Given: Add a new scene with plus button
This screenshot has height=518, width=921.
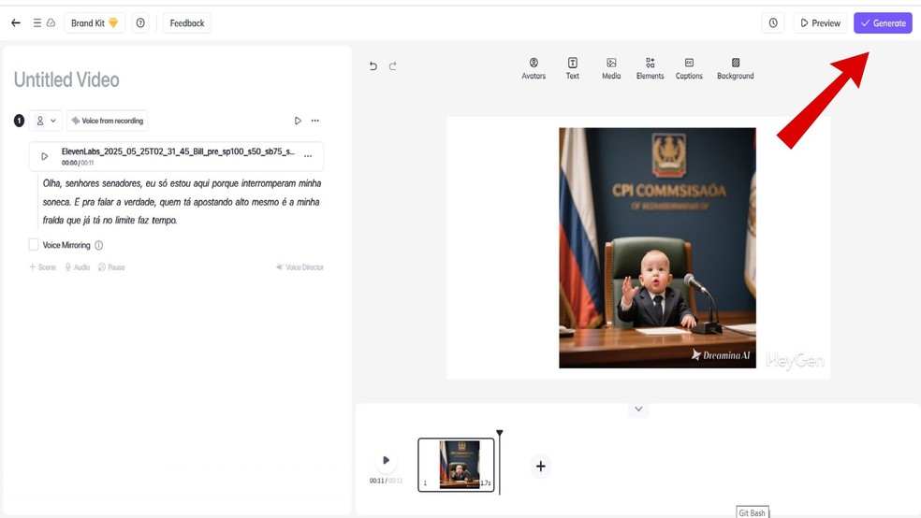Looking at the screenshot, I should pos(540,467).
